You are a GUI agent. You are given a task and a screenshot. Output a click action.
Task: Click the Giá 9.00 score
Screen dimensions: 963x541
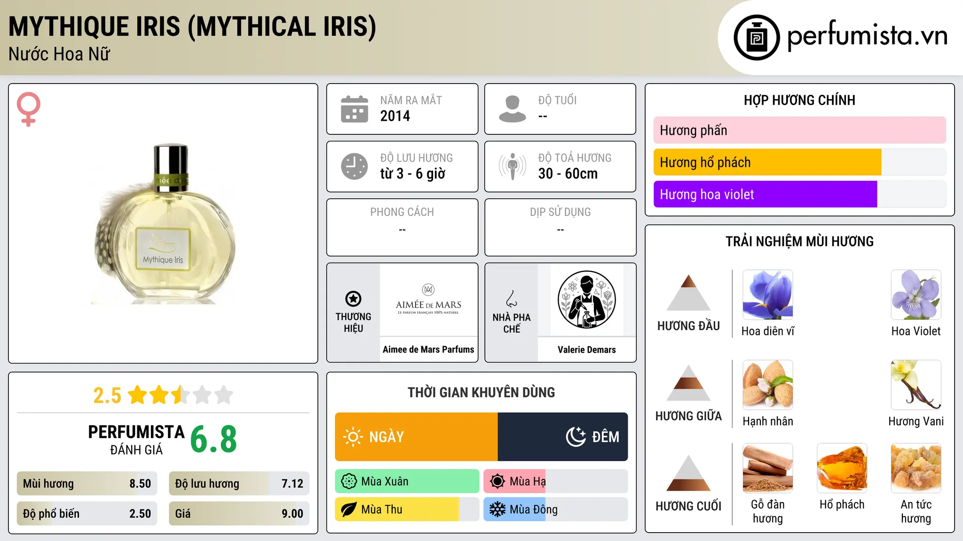point(239,514)
